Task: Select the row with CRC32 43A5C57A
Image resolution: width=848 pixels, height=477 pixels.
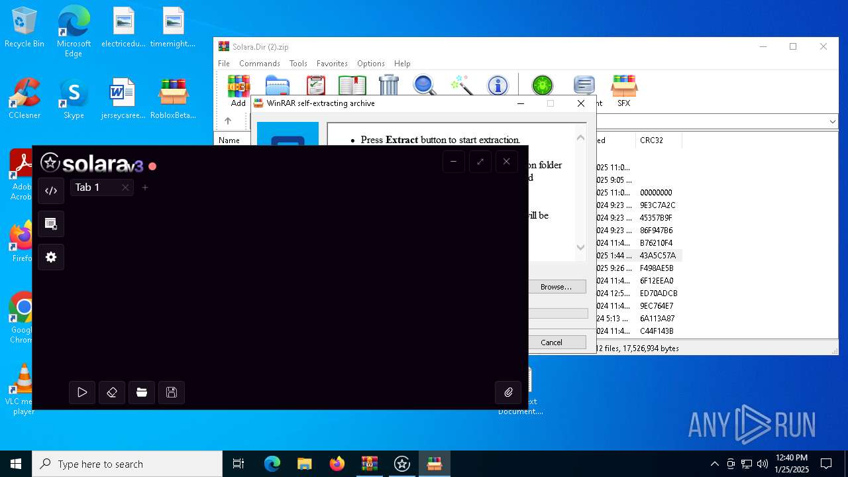Action: tap(639, 256)
